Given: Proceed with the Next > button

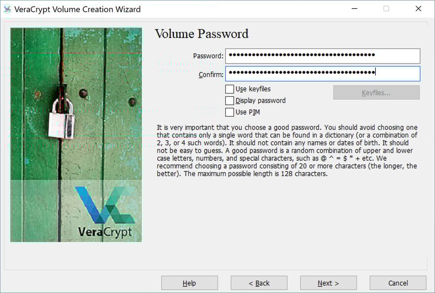Looking at the screenshot, I should (x=328, y=283).
